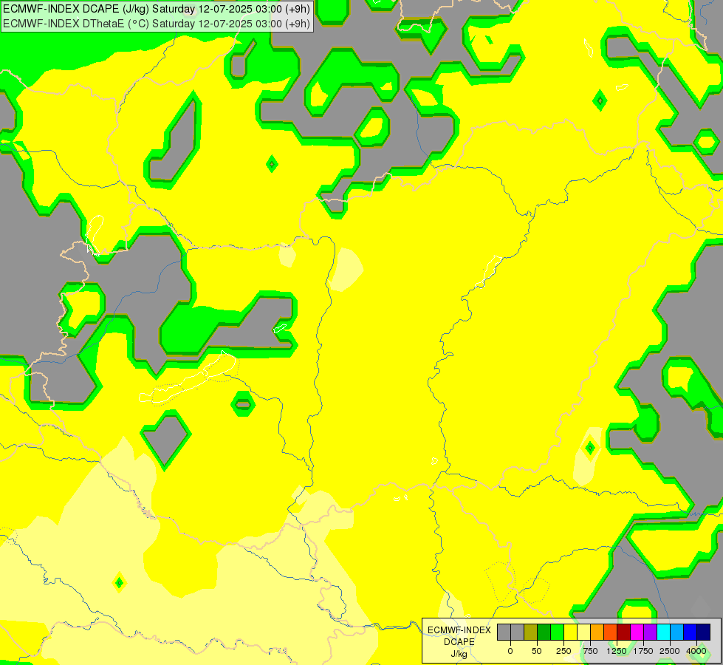Image resolution: width=723 pixels, height=665 pixels.
Task: Click the purple legend swatch
Action: pos(650,632)
